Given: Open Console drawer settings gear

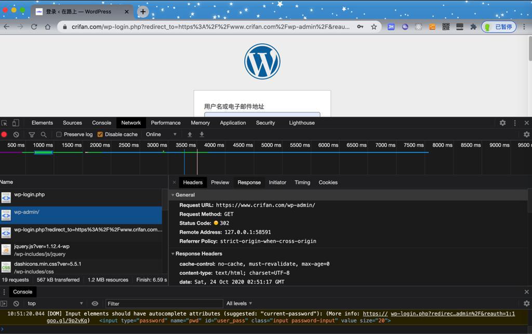Looking at the screenshot, I should [x=527, y=303].
